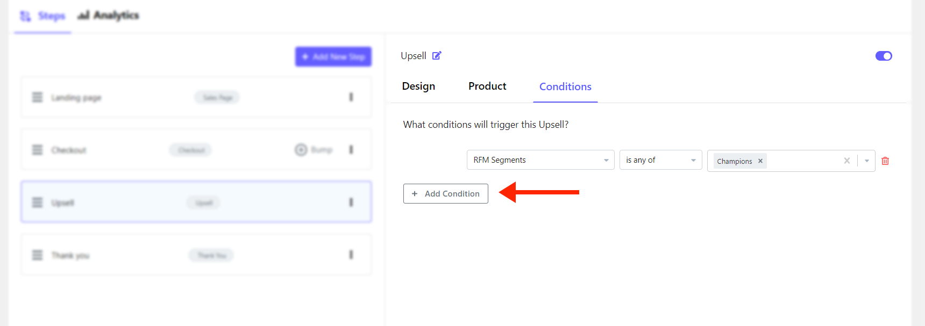Clear all selected segment values
This screenshot has width=925, height=326.
[x=847, y=161]
